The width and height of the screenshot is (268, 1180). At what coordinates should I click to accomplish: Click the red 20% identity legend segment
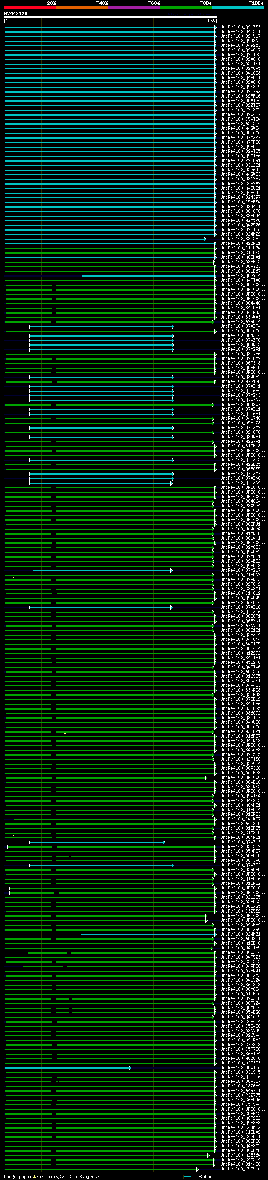pos(30,8)
